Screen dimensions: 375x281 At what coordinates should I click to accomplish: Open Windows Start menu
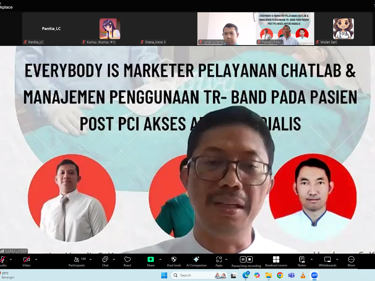pyautogui.click(x=164, y=275)
